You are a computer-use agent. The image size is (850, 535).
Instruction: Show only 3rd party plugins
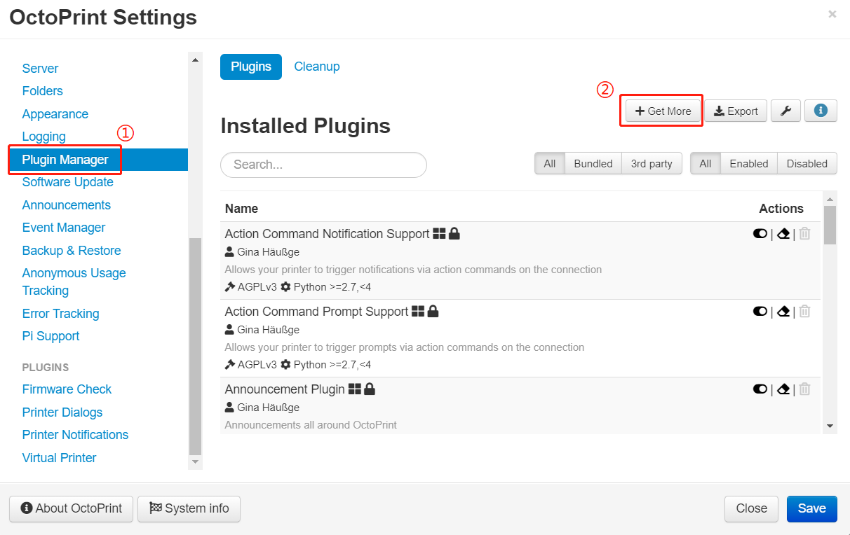click(x=651, y=164)
